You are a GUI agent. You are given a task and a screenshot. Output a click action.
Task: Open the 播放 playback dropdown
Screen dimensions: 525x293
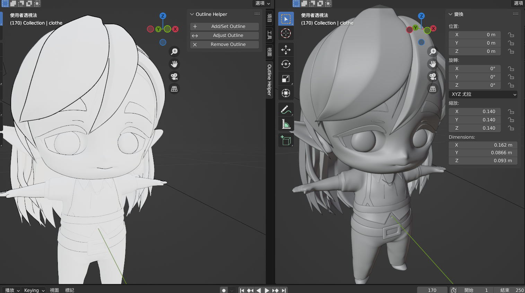click(x=12, y=290)
